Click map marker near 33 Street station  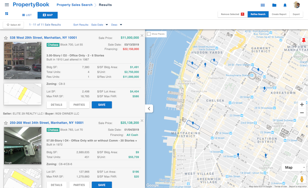[264, 88]
